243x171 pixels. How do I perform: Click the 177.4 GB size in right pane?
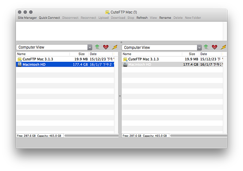coord(191,65)
